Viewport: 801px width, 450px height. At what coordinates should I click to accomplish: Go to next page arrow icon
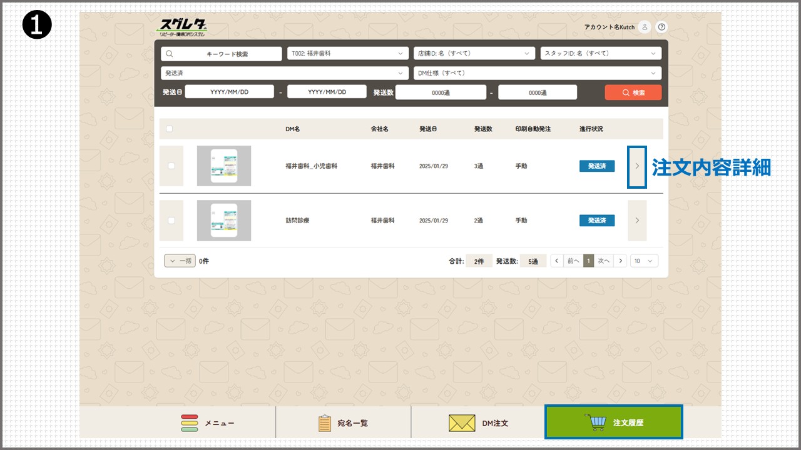click(x=620, y=261)
